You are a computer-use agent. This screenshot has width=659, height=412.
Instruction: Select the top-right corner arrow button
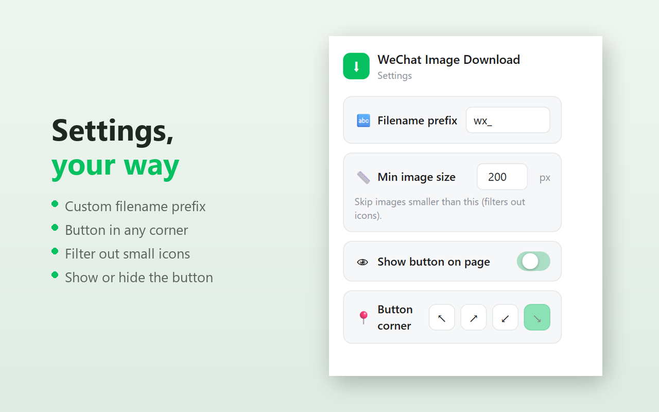tap(474, 317)
